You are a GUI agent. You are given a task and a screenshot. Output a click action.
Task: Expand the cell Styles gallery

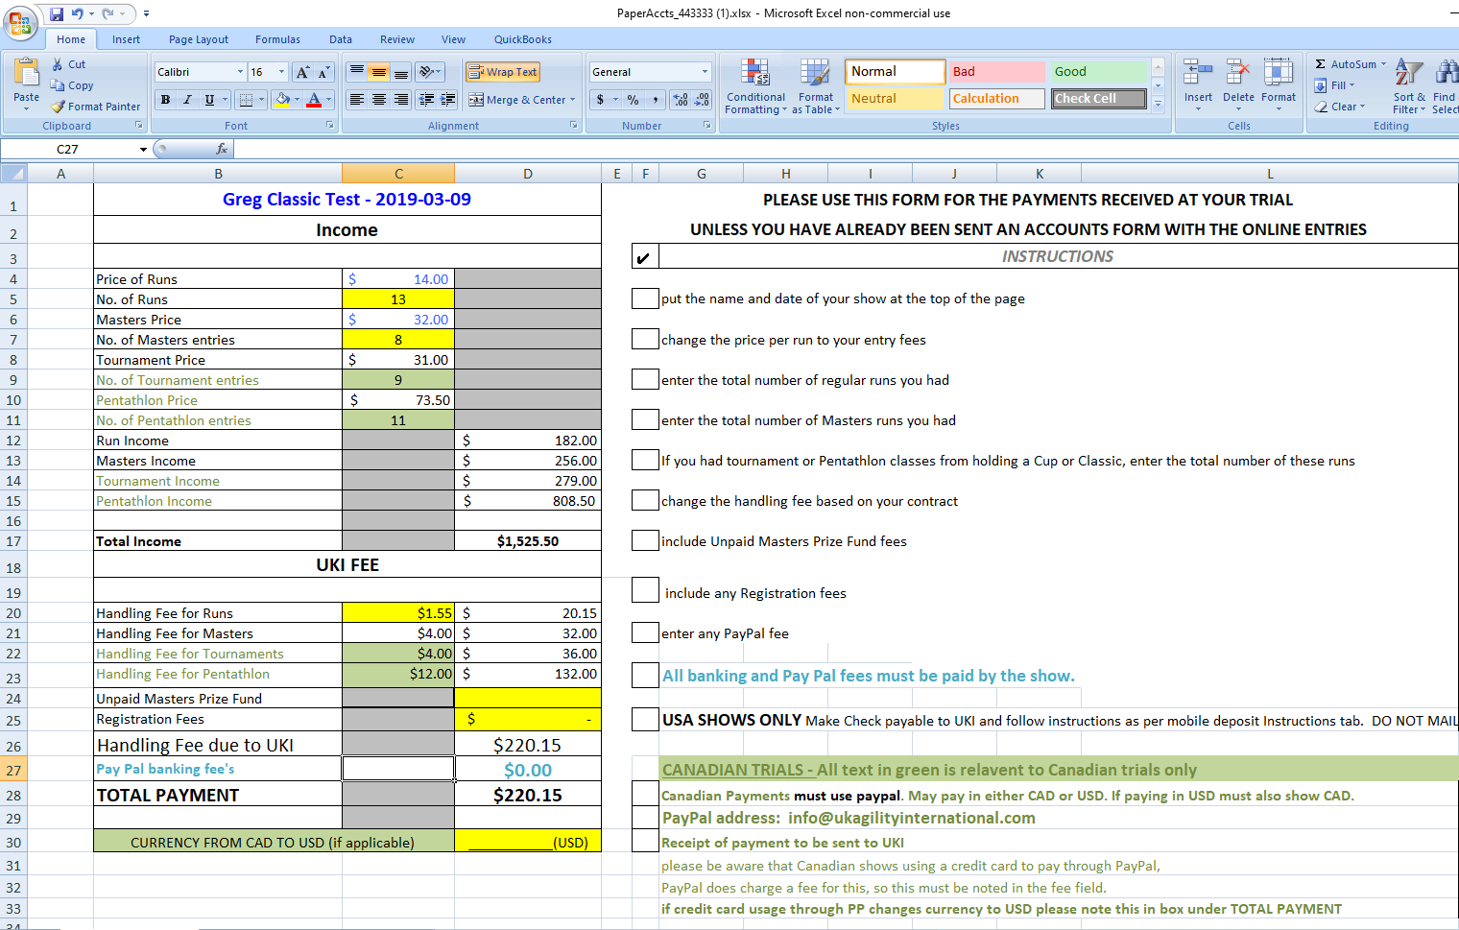coord(1159,104)
